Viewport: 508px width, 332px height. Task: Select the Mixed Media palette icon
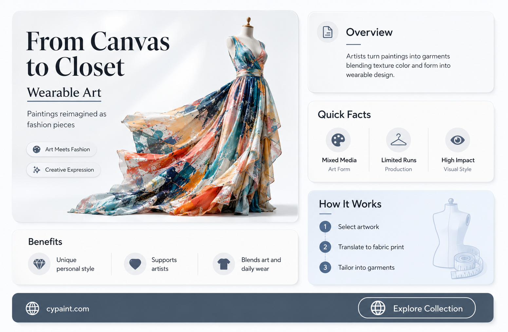click(338, 140)
